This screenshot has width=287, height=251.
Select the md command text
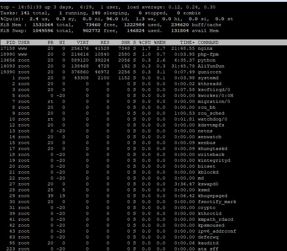201,178
